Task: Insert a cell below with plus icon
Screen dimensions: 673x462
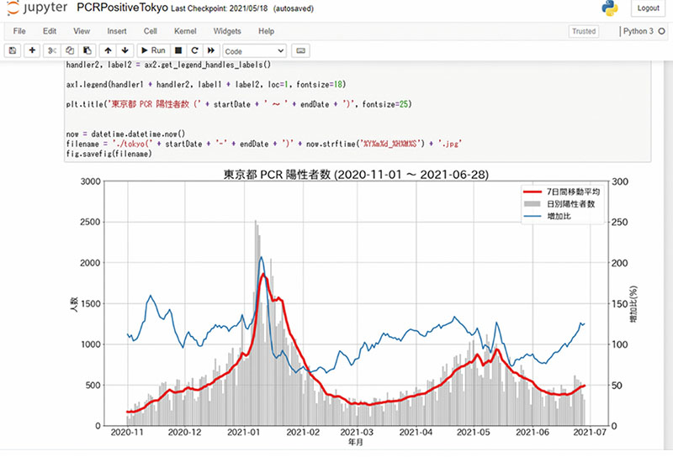Action: (33, 51)
